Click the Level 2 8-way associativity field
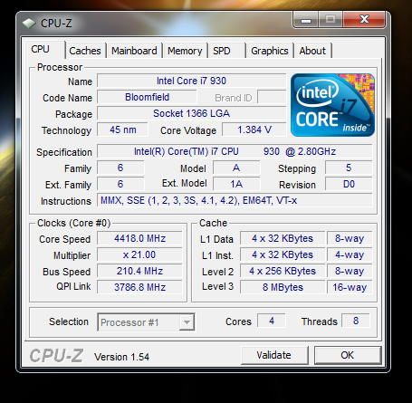 tap(350, 271)
